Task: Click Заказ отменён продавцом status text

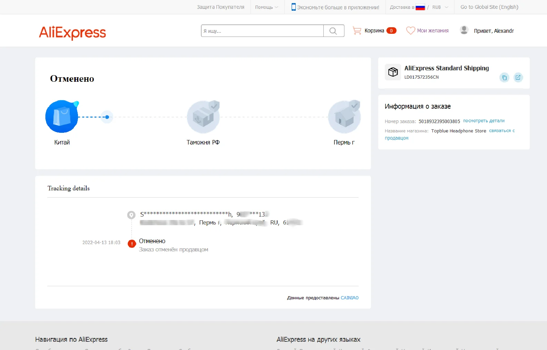Action: 174,250
